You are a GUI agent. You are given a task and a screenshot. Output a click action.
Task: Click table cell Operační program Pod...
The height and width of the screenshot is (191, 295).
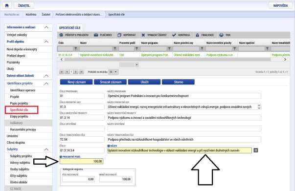coord(156,55)
